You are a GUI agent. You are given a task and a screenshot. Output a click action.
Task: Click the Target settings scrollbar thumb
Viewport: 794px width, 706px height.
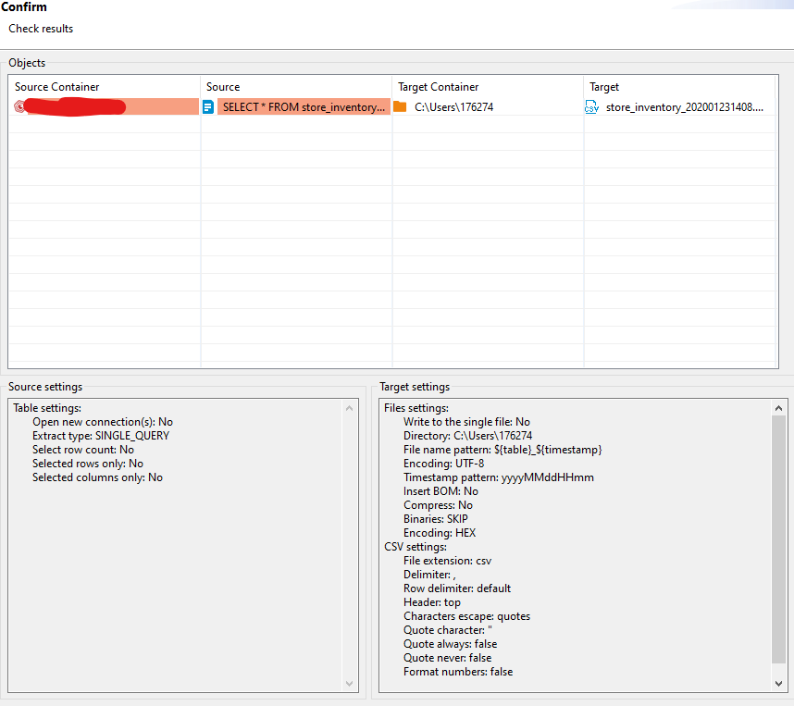(x=778, y=539)
